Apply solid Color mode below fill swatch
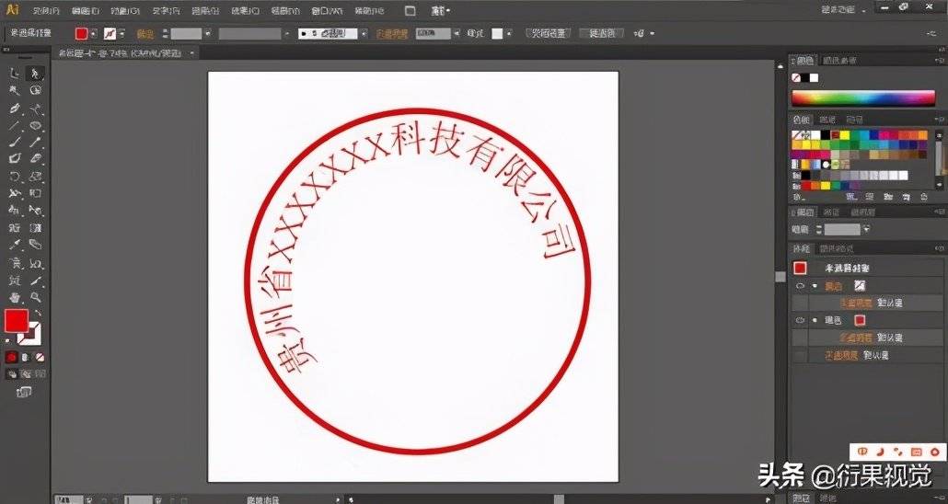This screenshot has height=504, width=948. pyautogui.click(x=11, y=357)
